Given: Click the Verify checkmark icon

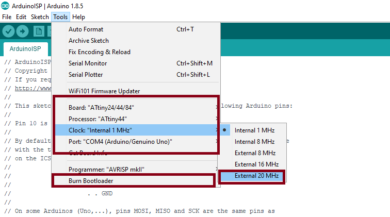Looking at the screenshot, I should tap(8, 31).
